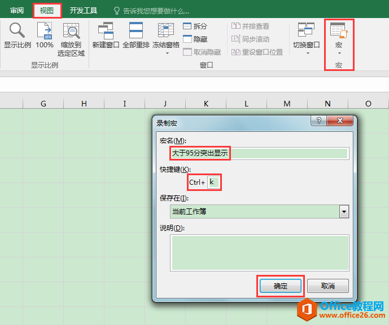Click View Side by Side (并排查看)
Image resolution: width=389 pixels, height=325 pixels.
tap(250, 26)
